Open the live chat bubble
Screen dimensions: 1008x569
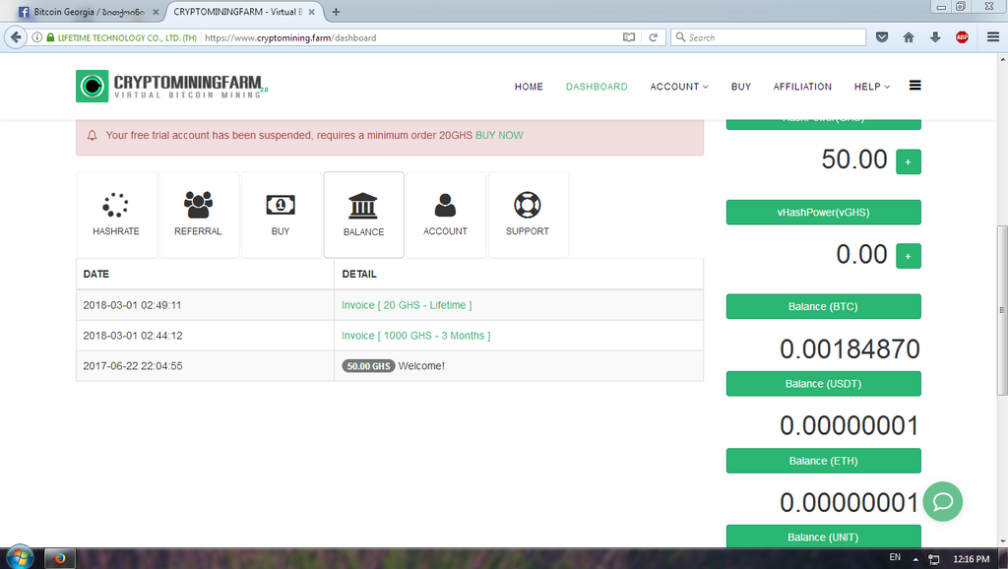point(942,501)
